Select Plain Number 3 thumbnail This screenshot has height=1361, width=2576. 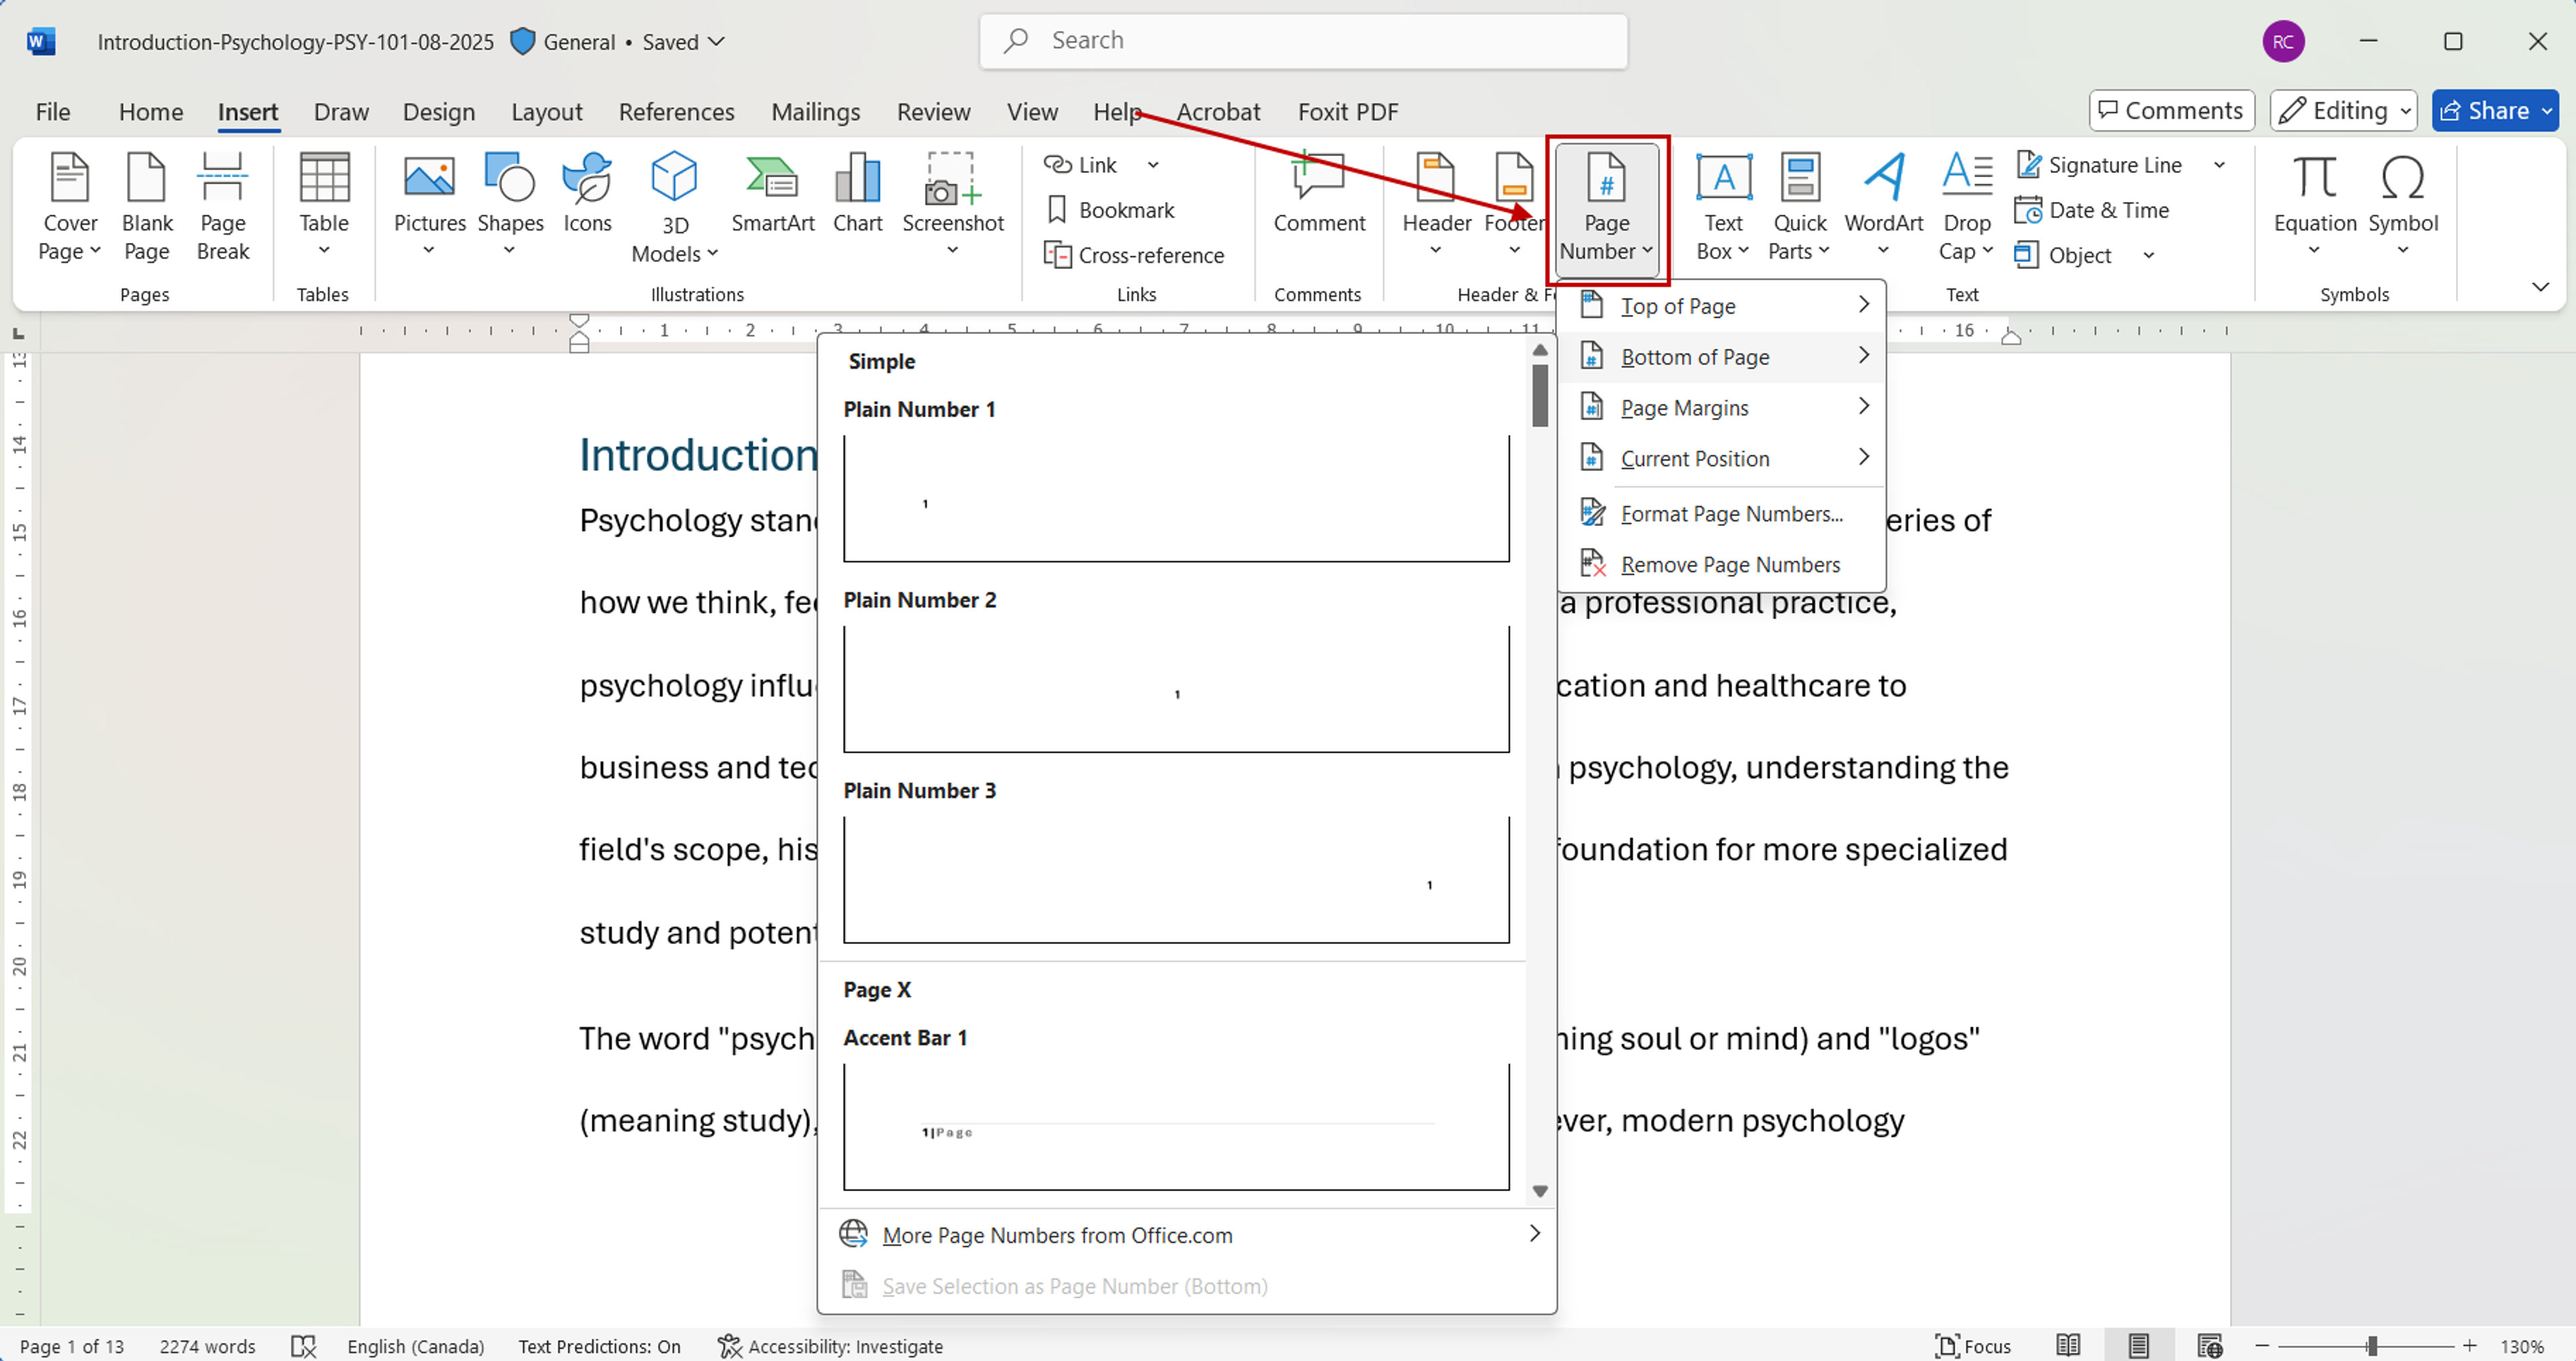coord(1176,880)
